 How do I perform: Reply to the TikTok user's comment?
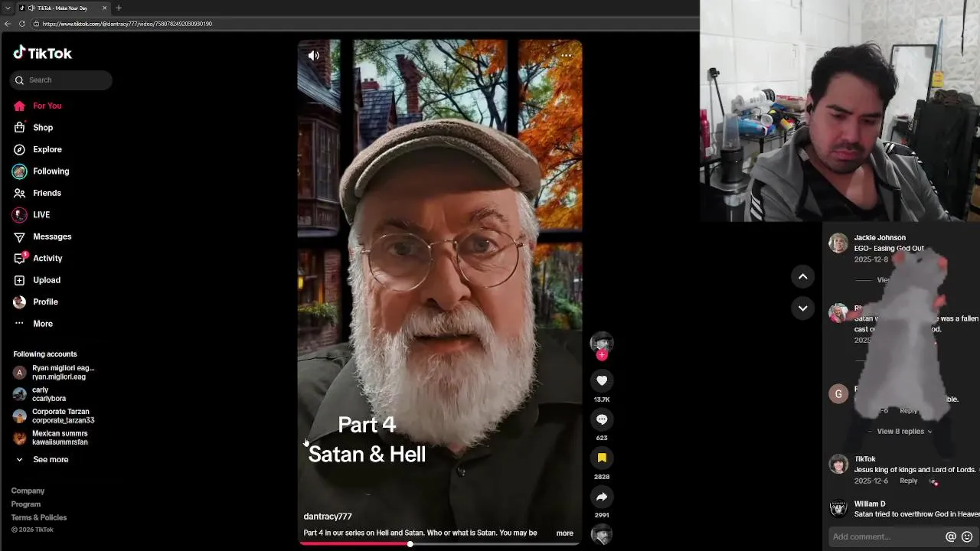[909, 481]
